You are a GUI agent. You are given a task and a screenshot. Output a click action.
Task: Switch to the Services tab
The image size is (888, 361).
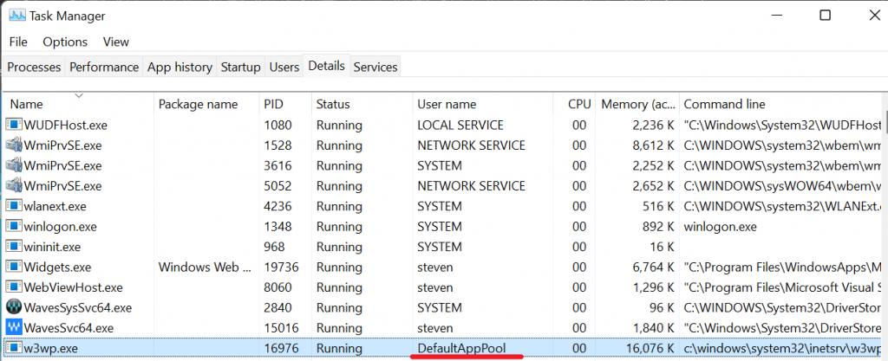375,67
